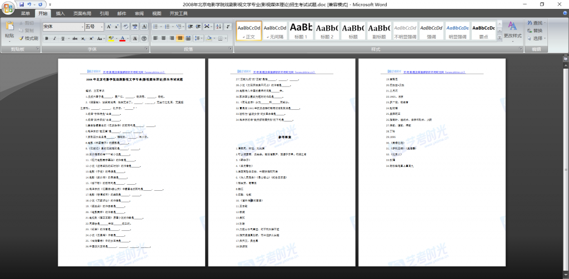
Task: Select the Format Painter (格式刷) tool
Action: (28, 38)
